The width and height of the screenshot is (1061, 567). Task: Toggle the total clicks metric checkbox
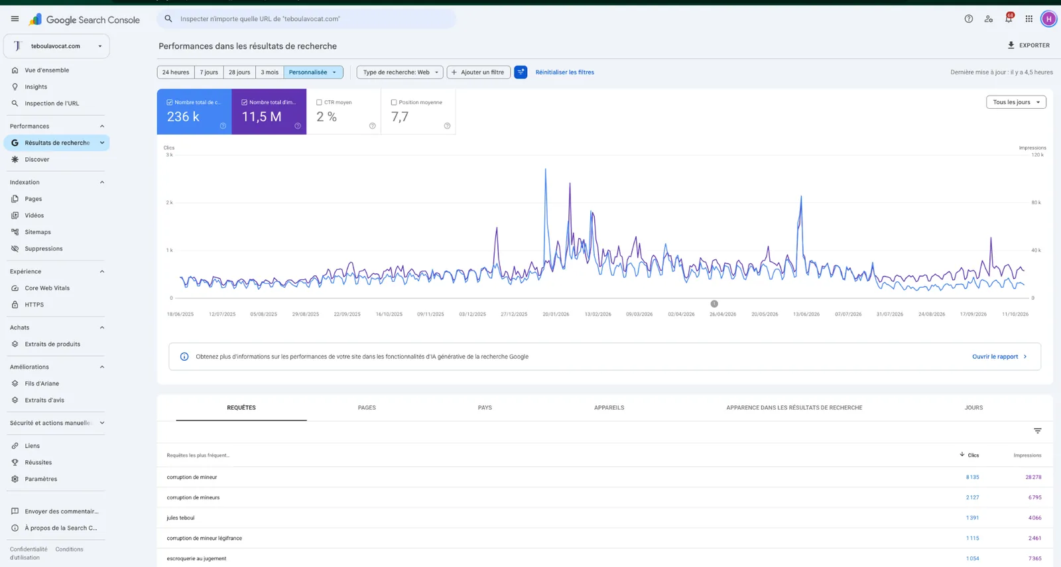coord(170,102)
